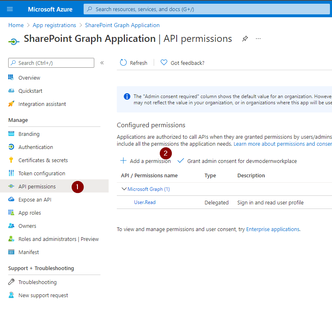Screen dimensions: 332x314
Task: Navigate to App registrations breadcrumb
Action: [54, 25]
